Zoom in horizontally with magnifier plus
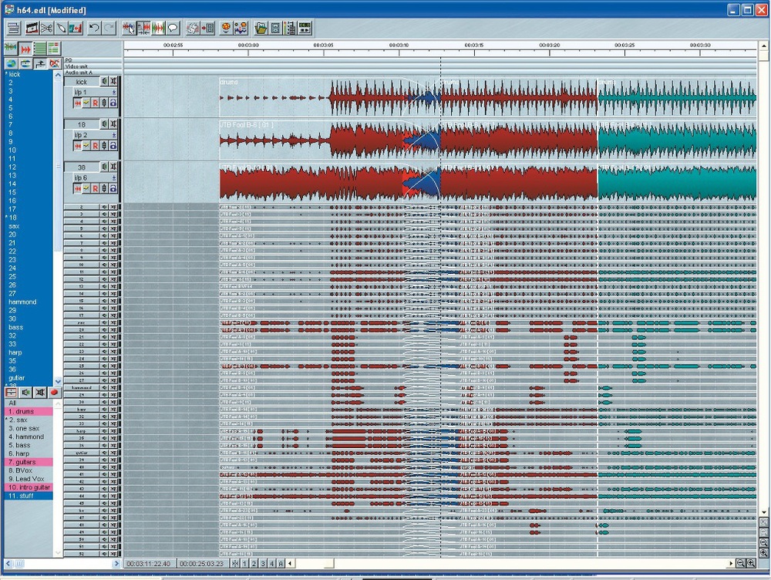The height and width of the screenshot is (580, 771). (751, 563)
